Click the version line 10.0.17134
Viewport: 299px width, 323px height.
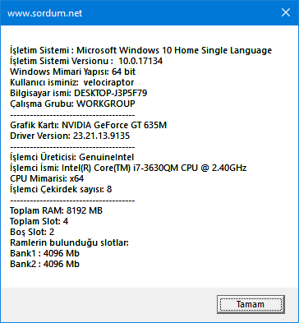(86, 61)
